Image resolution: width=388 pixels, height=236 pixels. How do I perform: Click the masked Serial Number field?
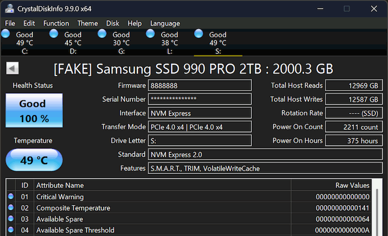(199, 99)
